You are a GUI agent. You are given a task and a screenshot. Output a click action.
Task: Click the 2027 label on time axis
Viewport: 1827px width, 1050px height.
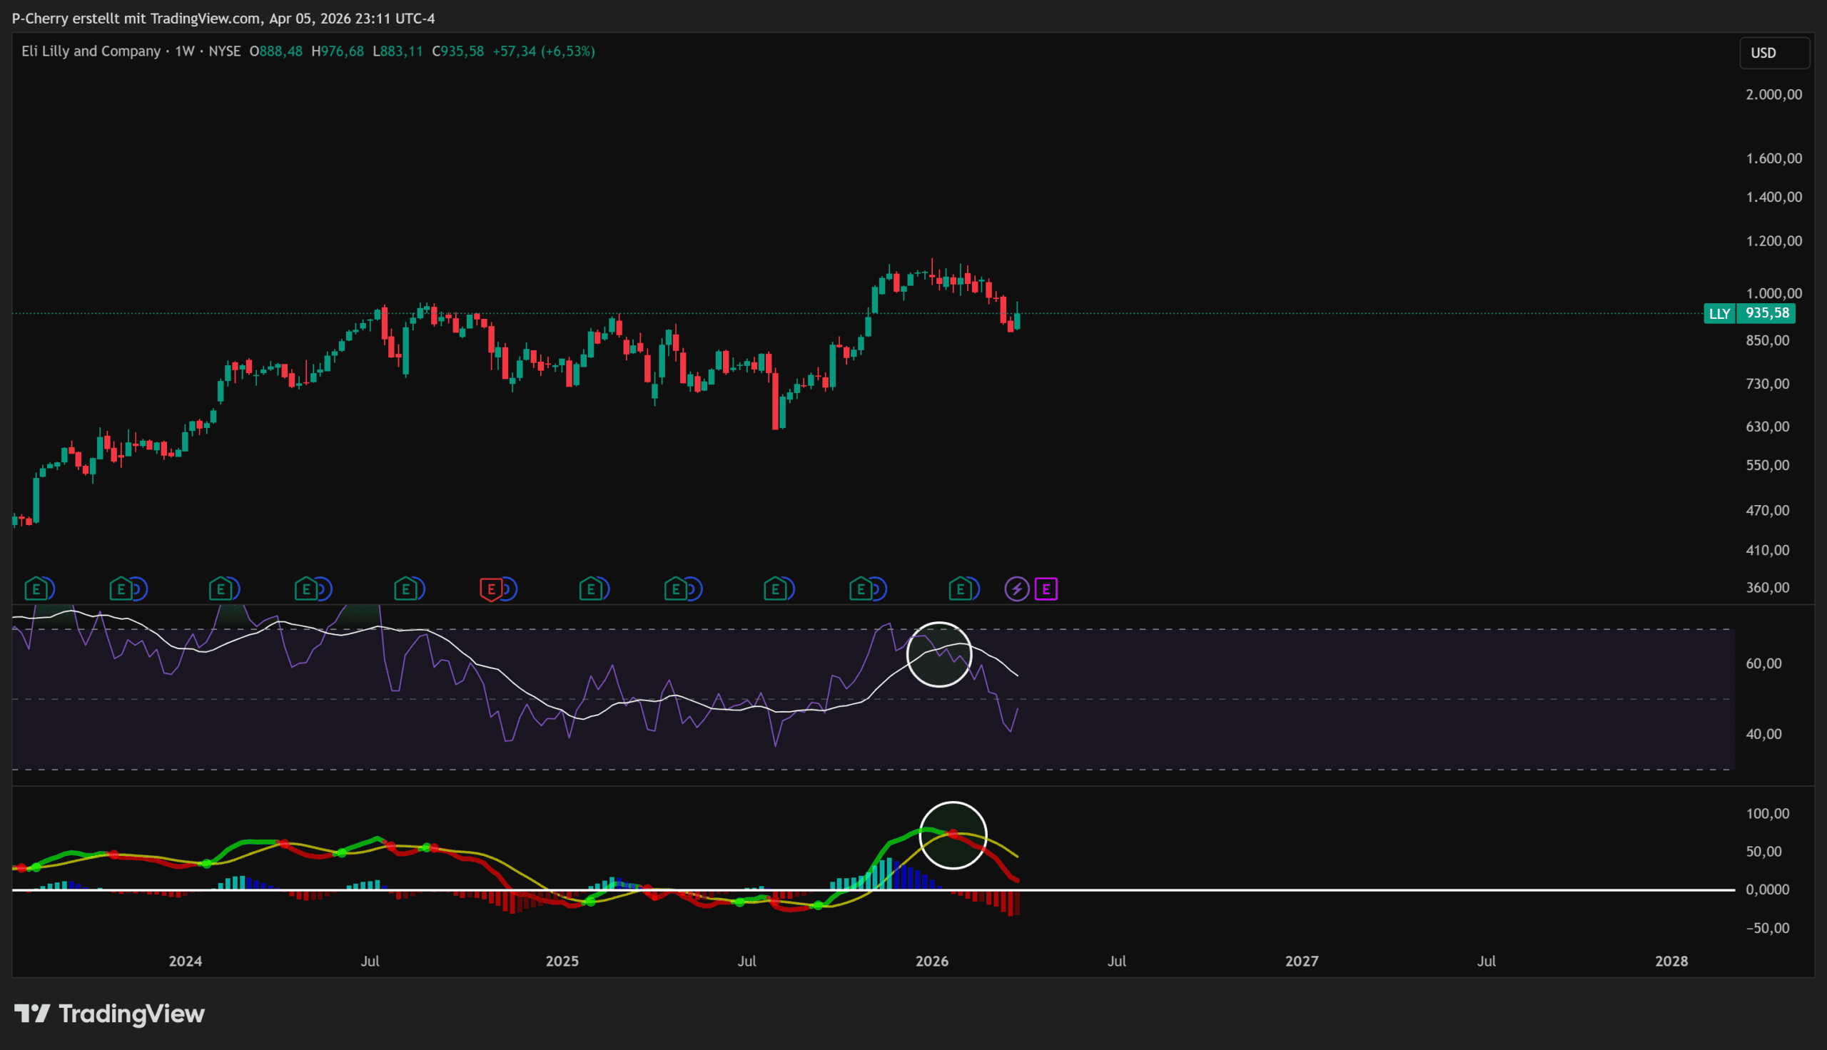coord(1301,962)
